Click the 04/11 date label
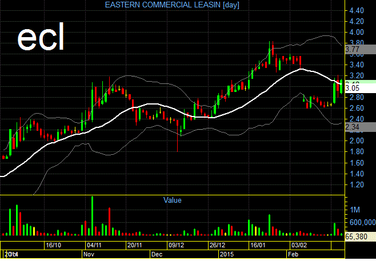The height and width of the screenshot is (261, 376). (x=94, y=246)
